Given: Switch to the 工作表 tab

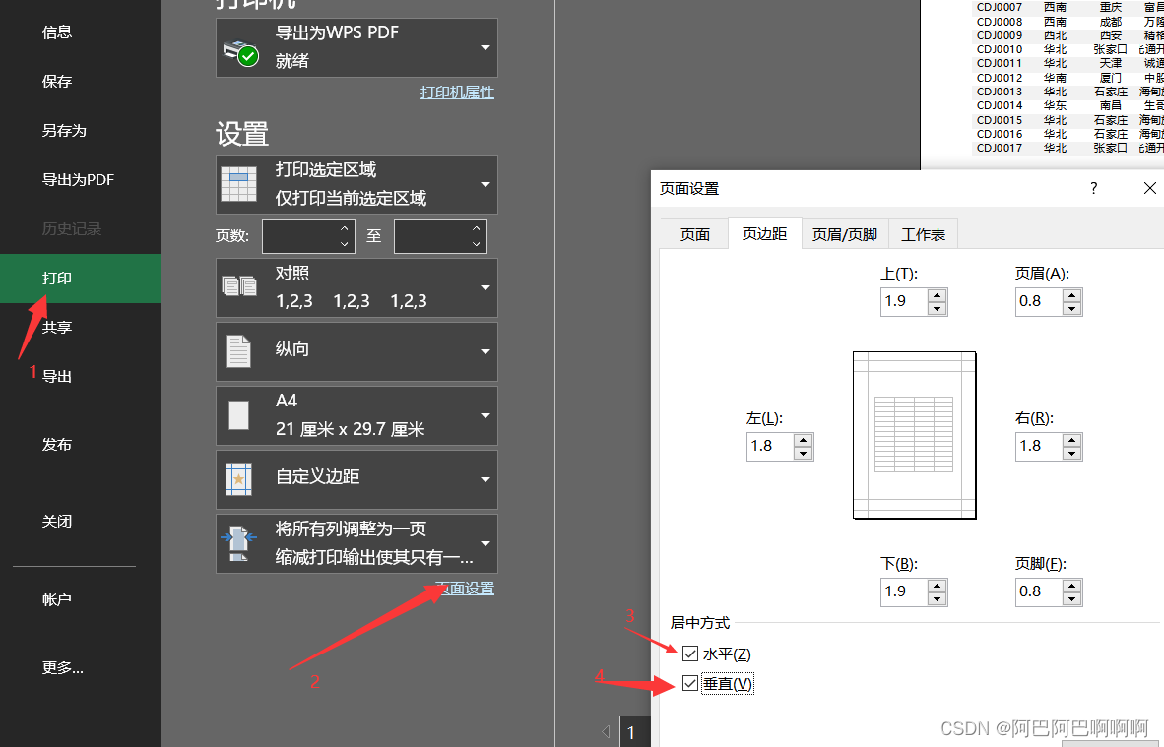Looking at the screenshot, I should tap(923, 234).
